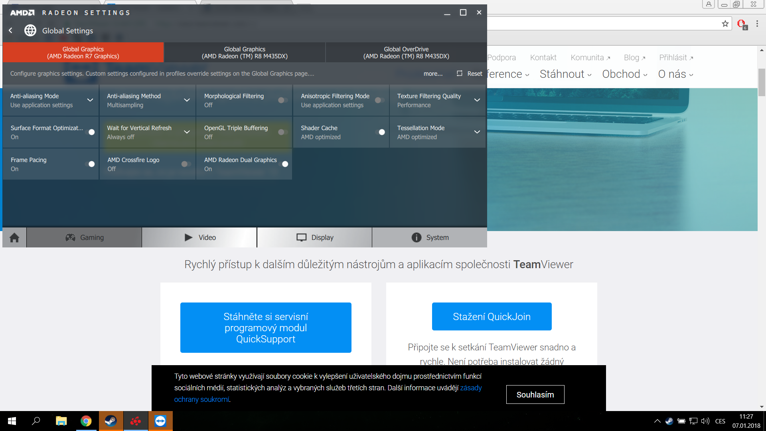This screenshot has width=766, height=431.
Task: Expand O nás website menu
Action: tap(675, 74)
